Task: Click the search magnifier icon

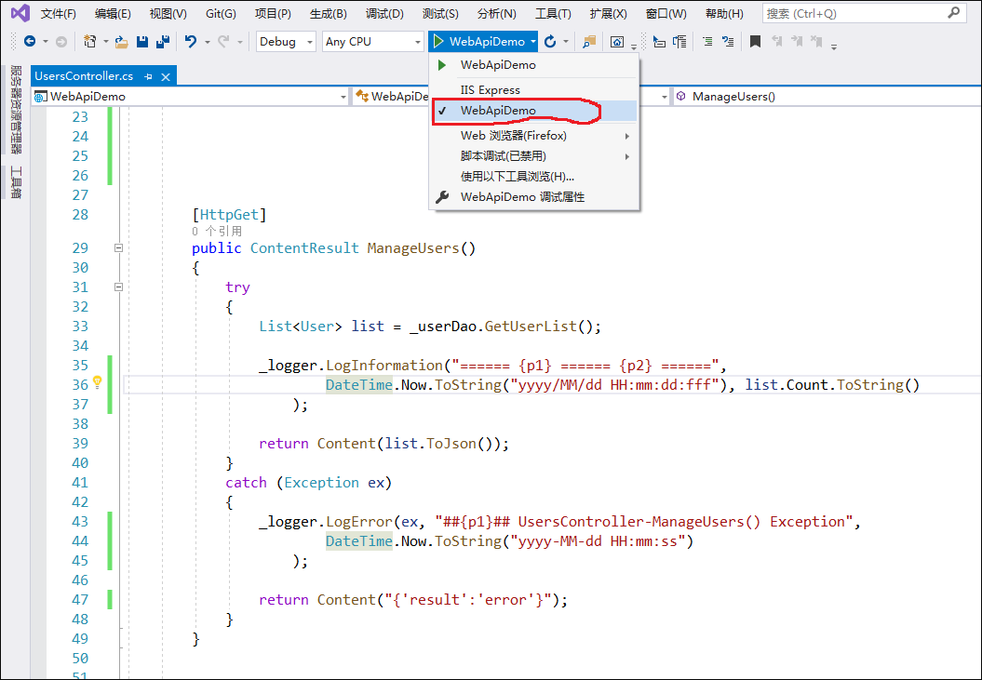Action: click(953, 12)
